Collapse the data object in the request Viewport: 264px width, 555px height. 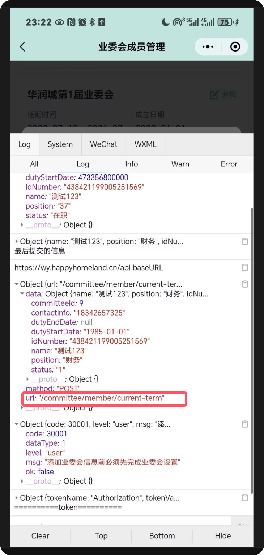pos(22,294)
